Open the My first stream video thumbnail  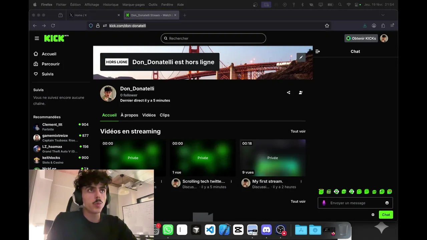(273, 158)
